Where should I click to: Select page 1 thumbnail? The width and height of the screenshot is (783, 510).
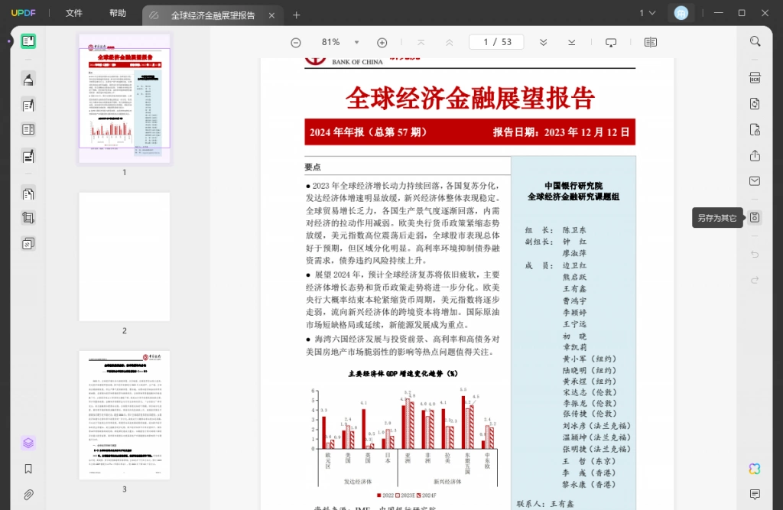(125, 99)
